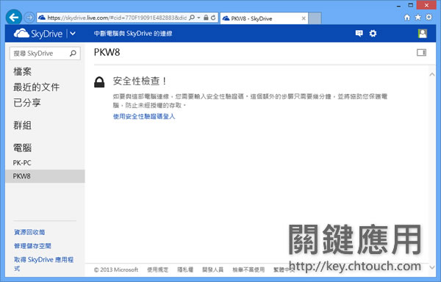Click 取得 SkyDrive 應用程式 link
441x282 pixels.
point(44,264)
